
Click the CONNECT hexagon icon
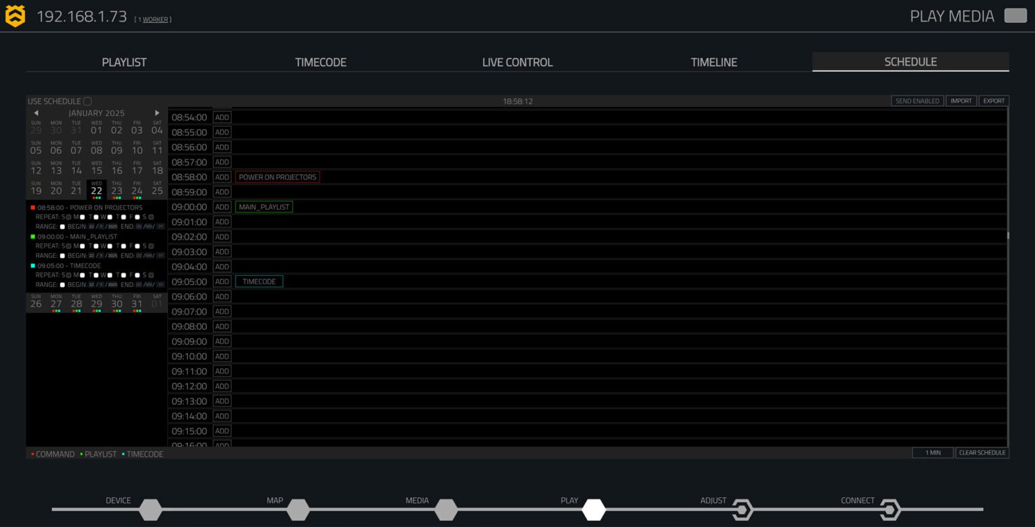pos(891,510)
